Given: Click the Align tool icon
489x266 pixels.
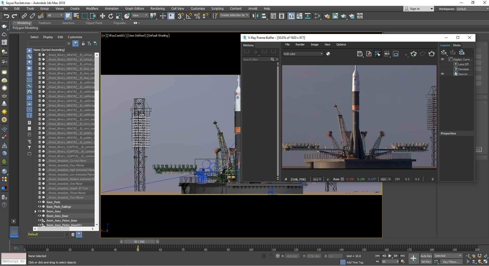Looking at the screenshot, I should pyautogui.click(x=264, y=16).
